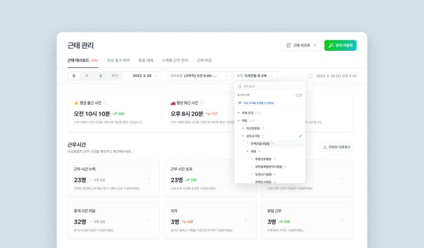
Task: Open the 휴게 시간 미달 card
Action: [113, 220]
